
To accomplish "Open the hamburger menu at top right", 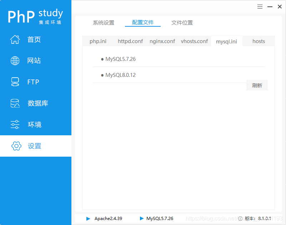I will pyautogui.click(x=260, y=6).
